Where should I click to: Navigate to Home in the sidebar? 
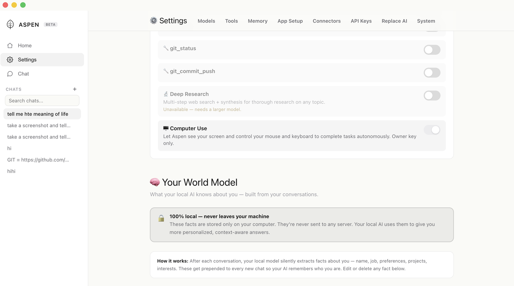(42, 45)
